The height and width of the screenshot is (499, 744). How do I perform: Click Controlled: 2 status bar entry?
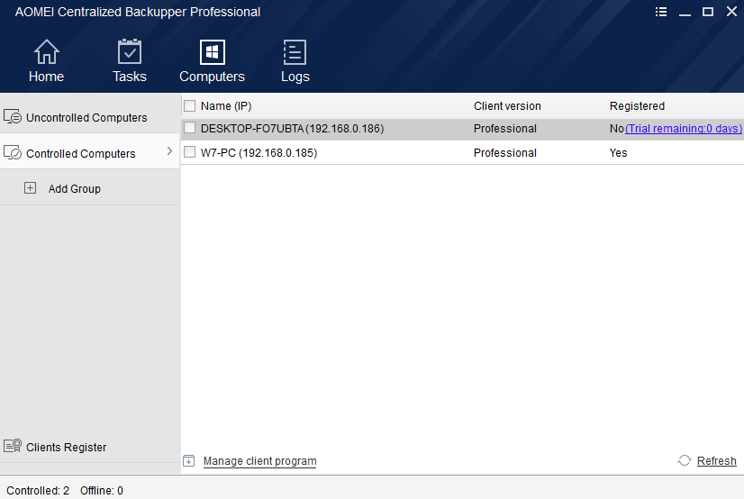click(x=38, y=491)
